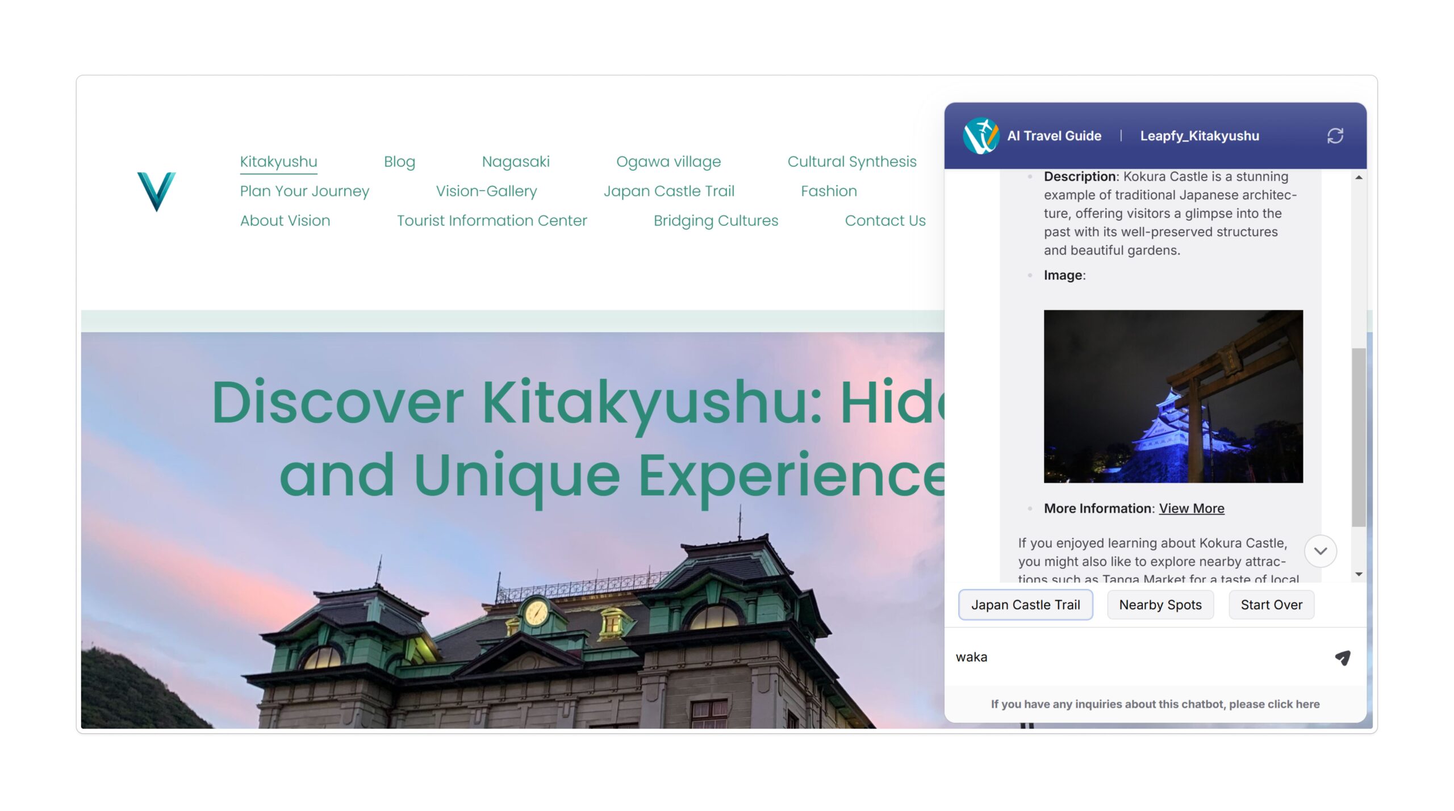1454x811 pixels.
Task: Open the View More link
Action: pyautogui.click(x=1191, y=508)
